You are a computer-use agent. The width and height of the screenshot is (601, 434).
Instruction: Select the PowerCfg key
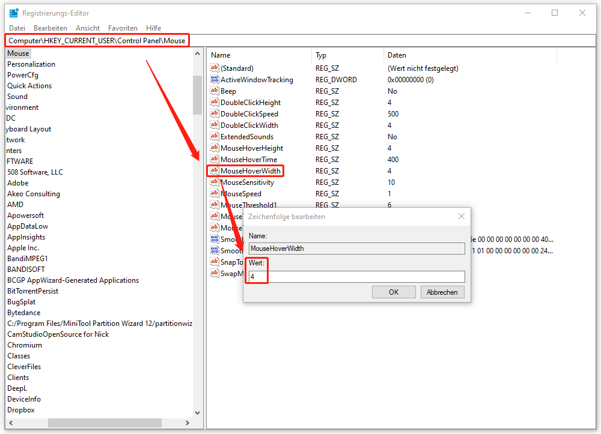click(x=23, y=75)
